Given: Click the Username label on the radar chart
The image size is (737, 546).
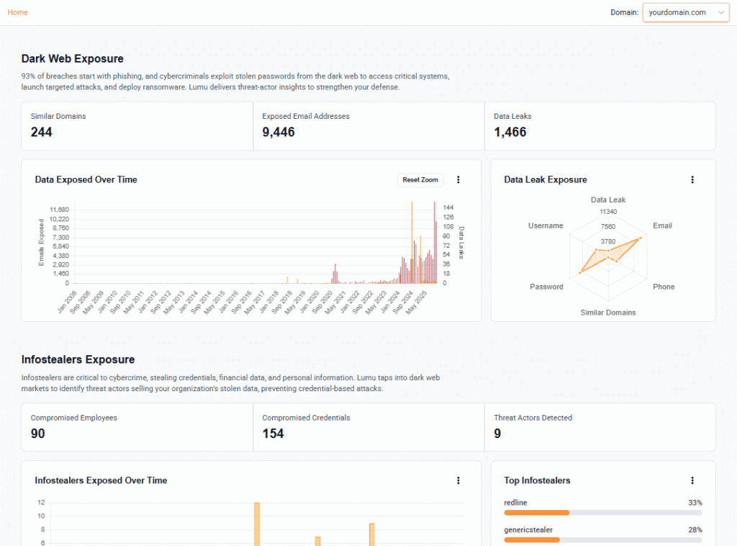Looking at the screenshot, I should coord(546,225).
